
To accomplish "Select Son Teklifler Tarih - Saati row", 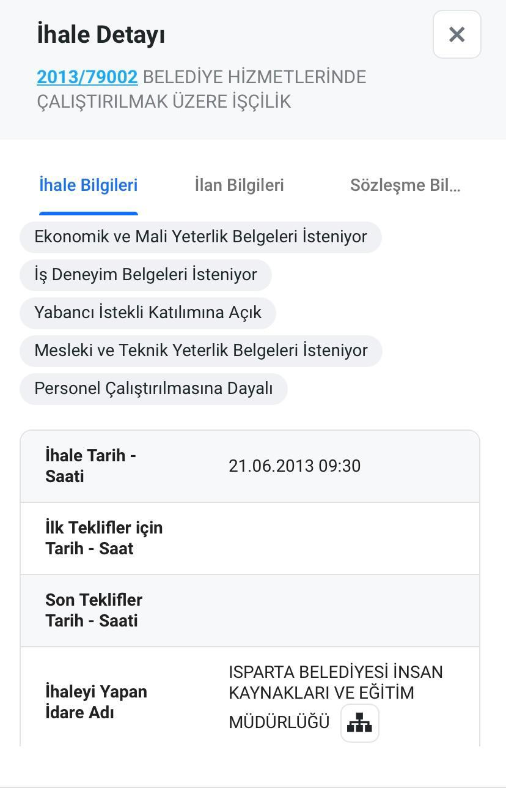I will point(250,611).
